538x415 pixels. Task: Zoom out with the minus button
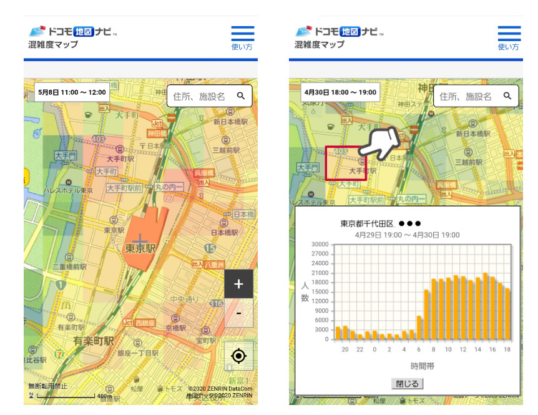(x=238, y=313)
